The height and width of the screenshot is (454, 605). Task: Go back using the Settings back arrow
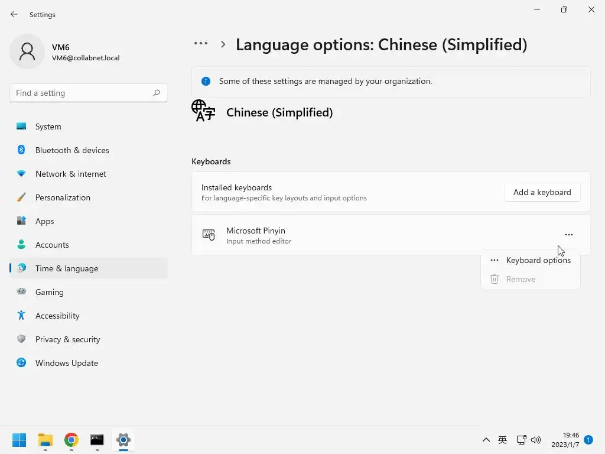(14, 14)
